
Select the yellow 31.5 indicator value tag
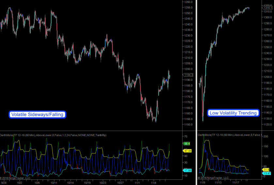(x=266, y=170)
